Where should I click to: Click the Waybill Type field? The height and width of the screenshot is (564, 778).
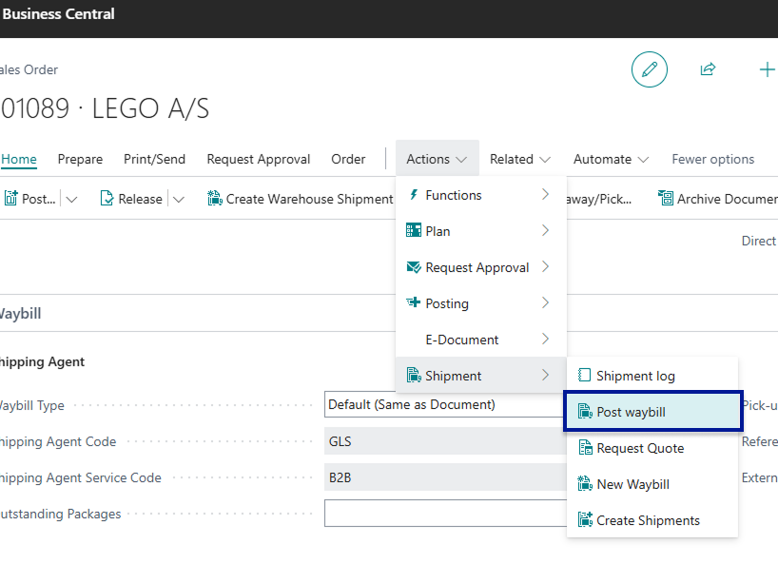coord(445,404)
